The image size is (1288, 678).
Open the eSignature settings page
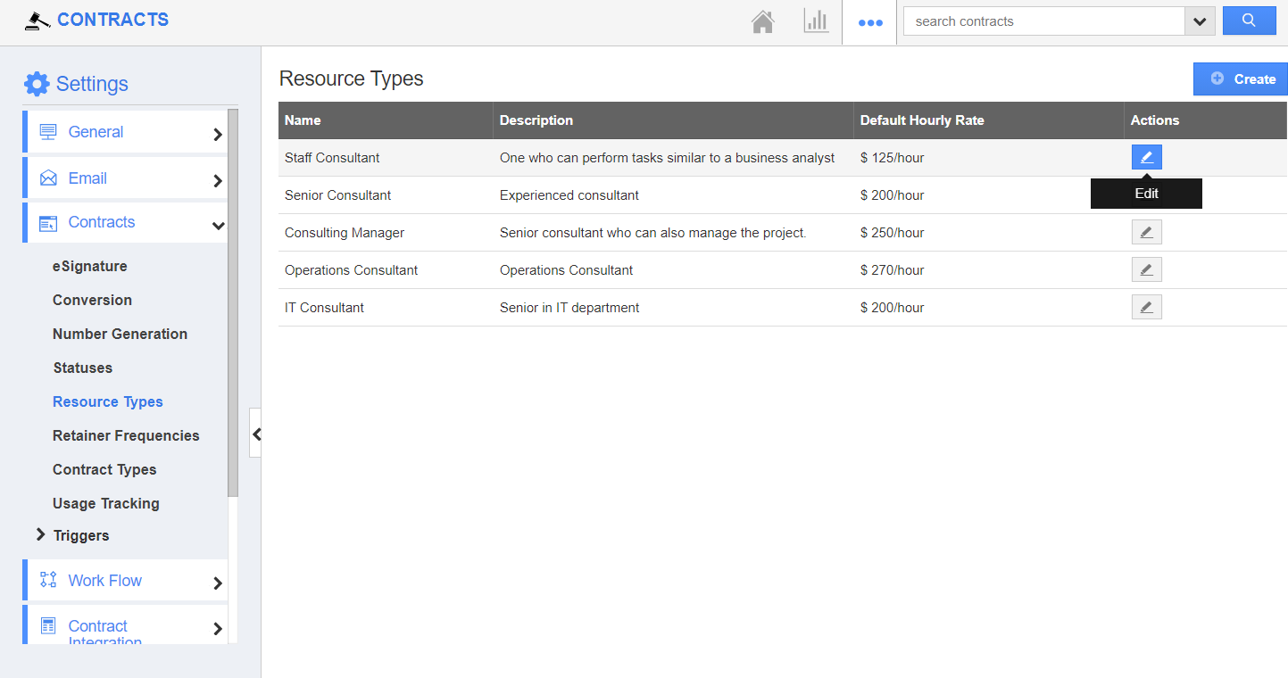[89, 266]
